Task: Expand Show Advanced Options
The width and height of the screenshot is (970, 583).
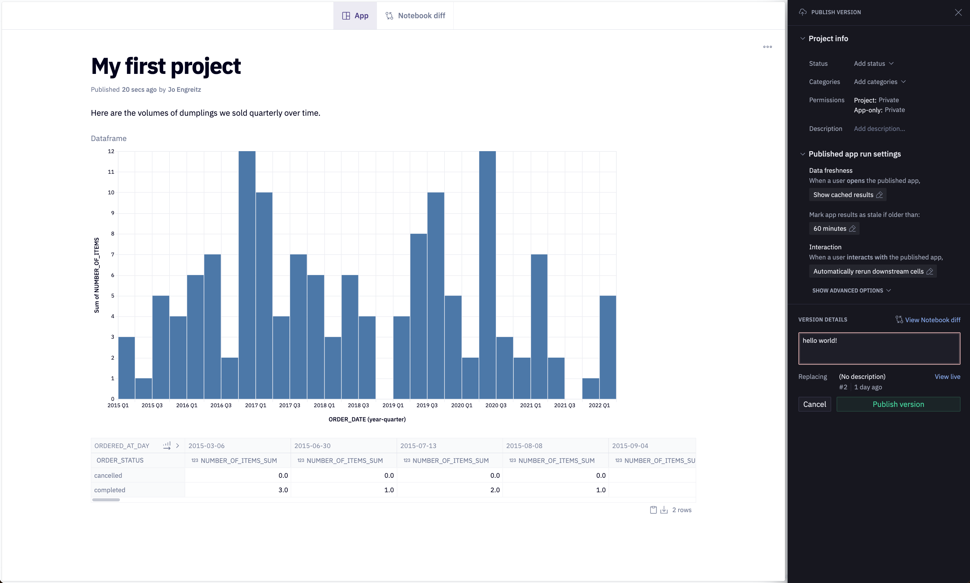Action: pyautogui.click(x=851, y=291)
